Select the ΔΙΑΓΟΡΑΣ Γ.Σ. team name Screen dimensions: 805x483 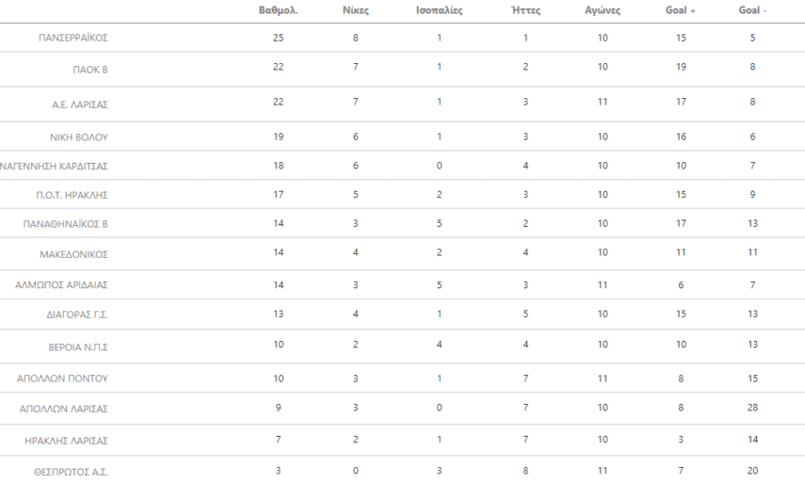(74, 314)
